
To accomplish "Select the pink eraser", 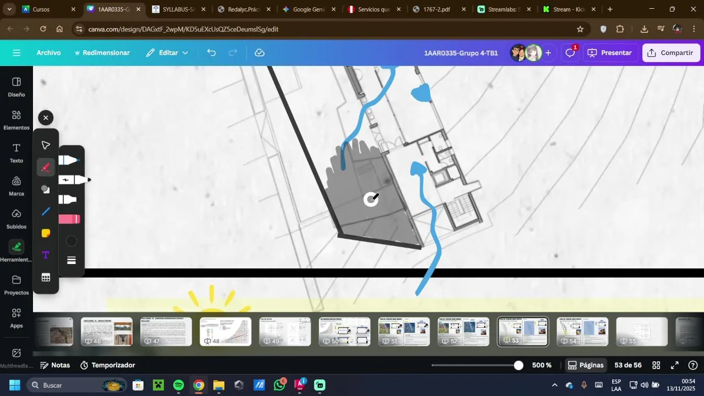I will click(69, 219).
